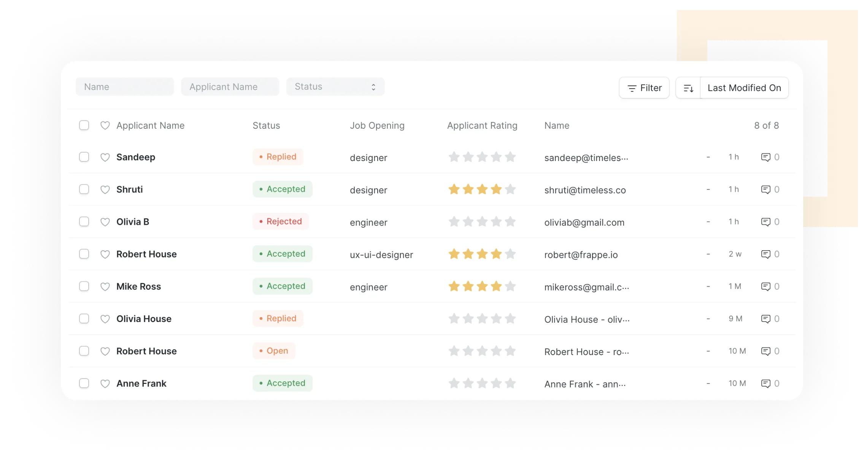Open comment bubble on Olivia House row
Screen dimensions: 864x461
click(x=766, y=319)
